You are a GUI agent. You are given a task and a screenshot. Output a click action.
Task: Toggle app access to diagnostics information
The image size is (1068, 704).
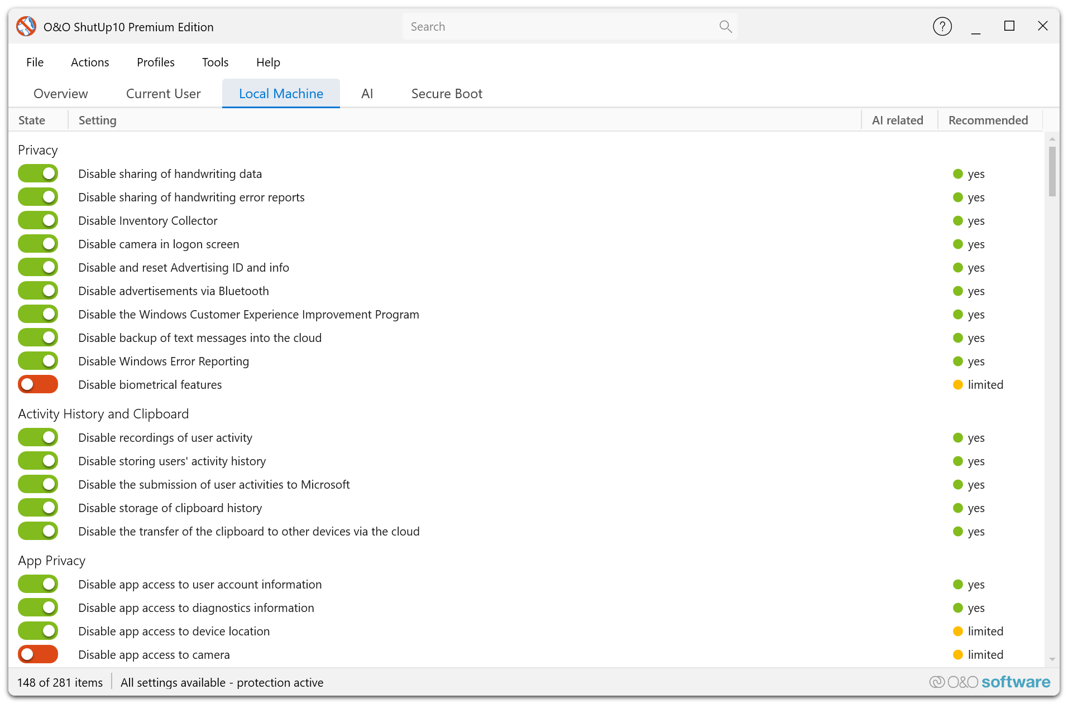pos(38,607)
